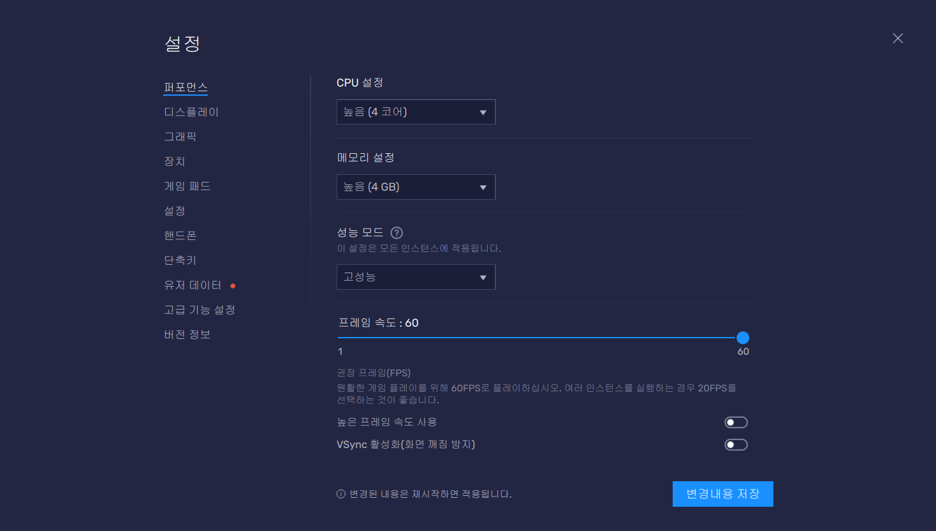Click the 변경된 내용은 재시작하면 적용됩니다 notice
Screen dimensions: 936x531
[x=430, y=494]
